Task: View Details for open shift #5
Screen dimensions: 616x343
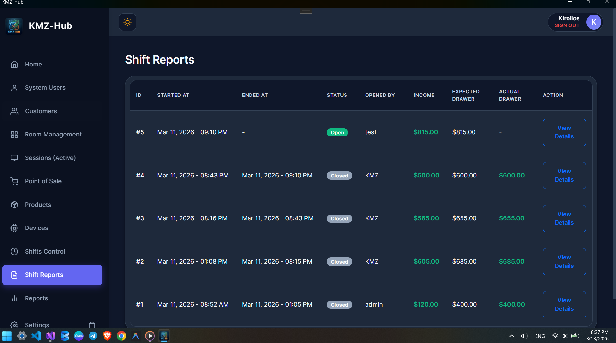Action: pos(564,132)
